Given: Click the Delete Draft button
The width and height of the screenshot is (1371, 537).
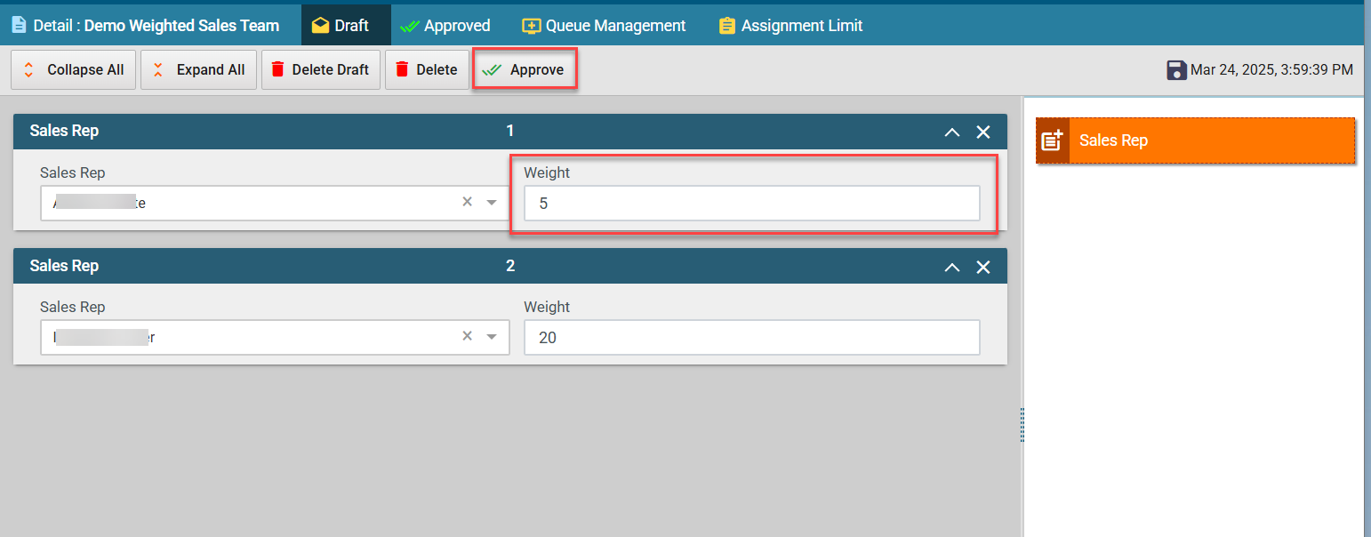Looking at the screenshot, I should click(x=321, y=69).
